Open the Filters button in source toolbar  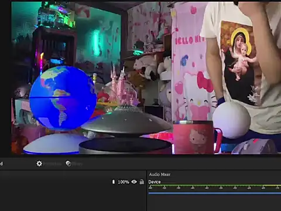(74, 164)
